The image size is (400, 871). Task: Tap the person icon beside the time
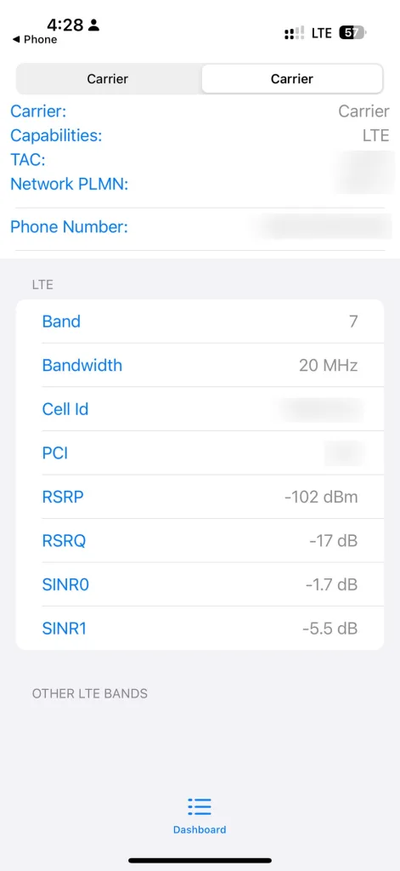click(94, 25)
